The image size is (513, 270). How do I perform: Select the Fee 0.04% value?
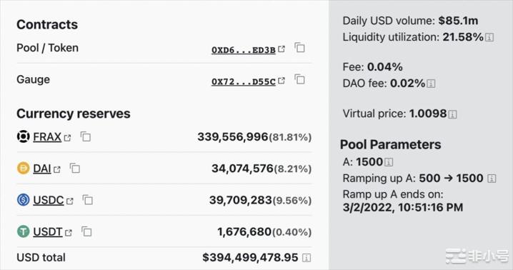click(x=384, y=66)
